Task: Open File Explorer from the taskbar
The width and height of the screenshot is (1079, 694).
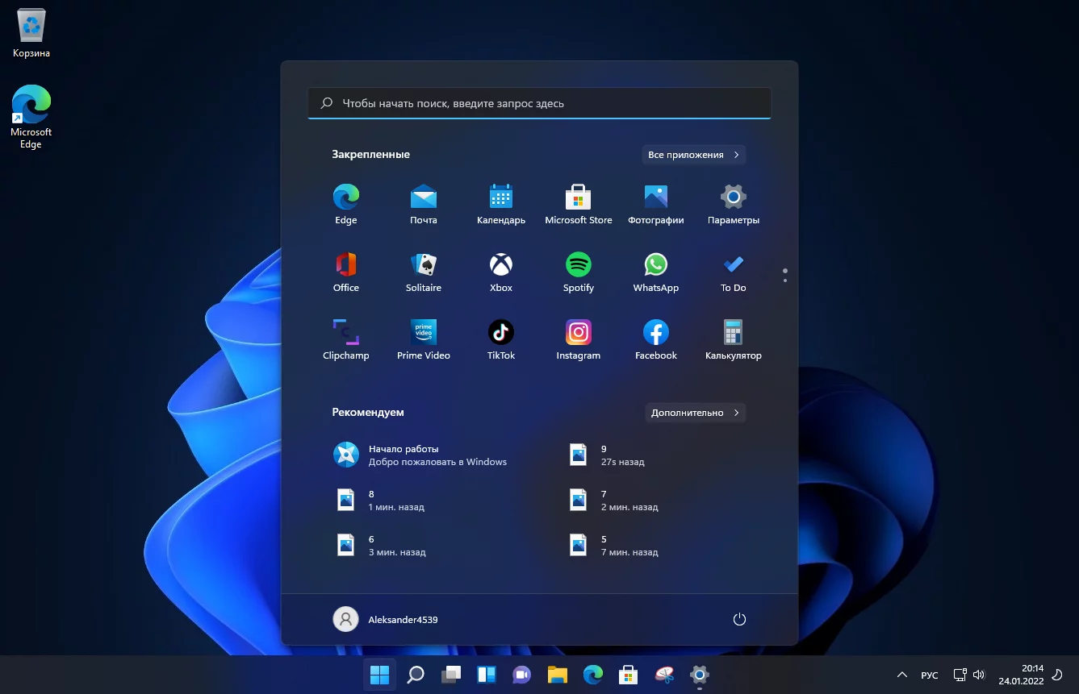Action: coord(557,675)
